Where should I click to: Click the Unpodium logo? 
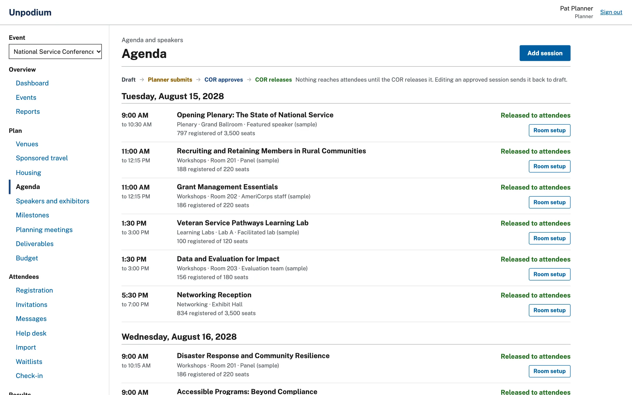(30, 12)
